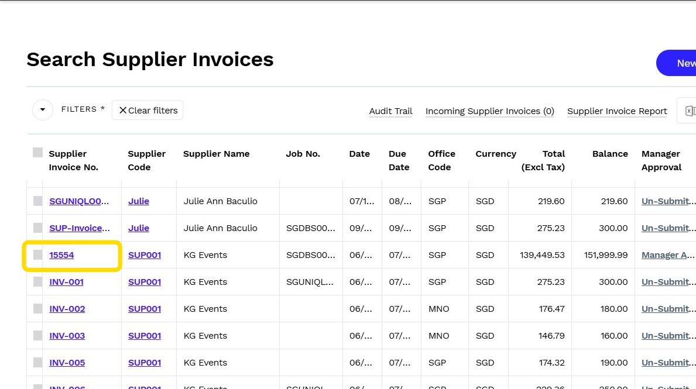Click the FILTERS * label
This screenshot has width=696, height=389.
(83, 109)
